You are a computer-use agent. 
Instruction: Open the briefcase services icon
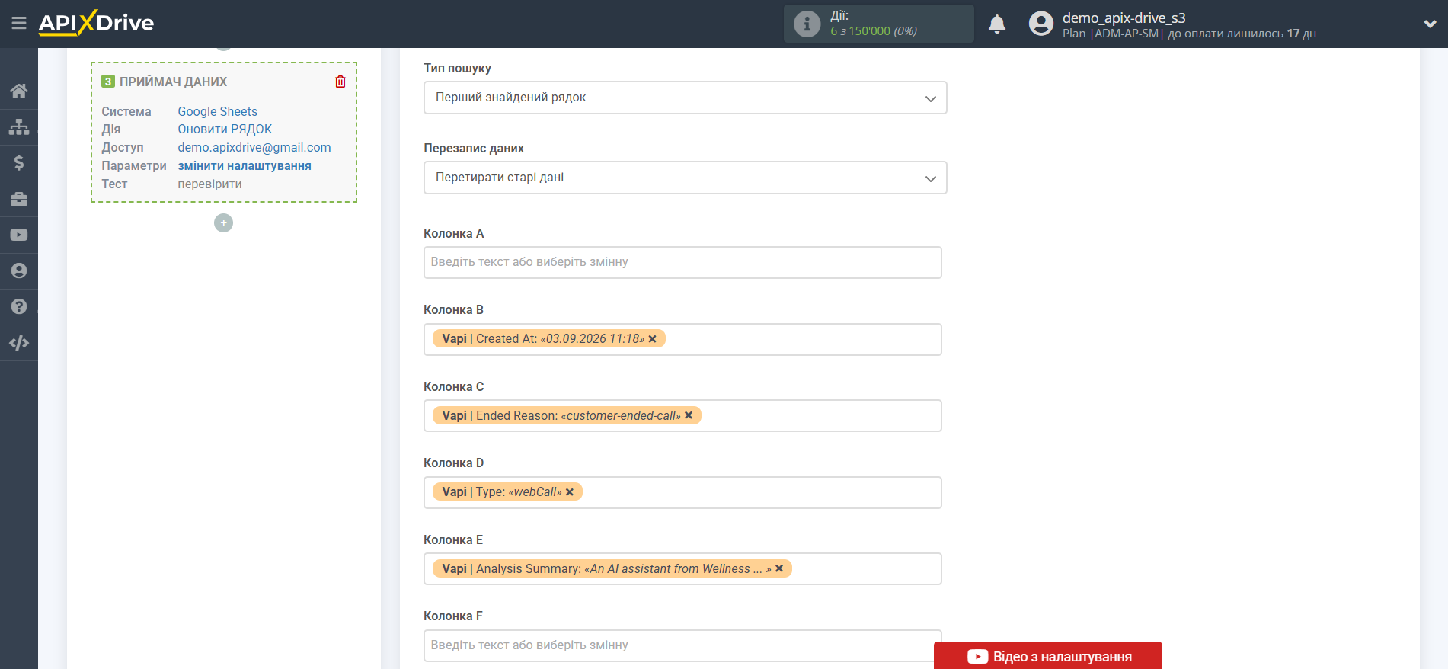(x=19, y=199)
